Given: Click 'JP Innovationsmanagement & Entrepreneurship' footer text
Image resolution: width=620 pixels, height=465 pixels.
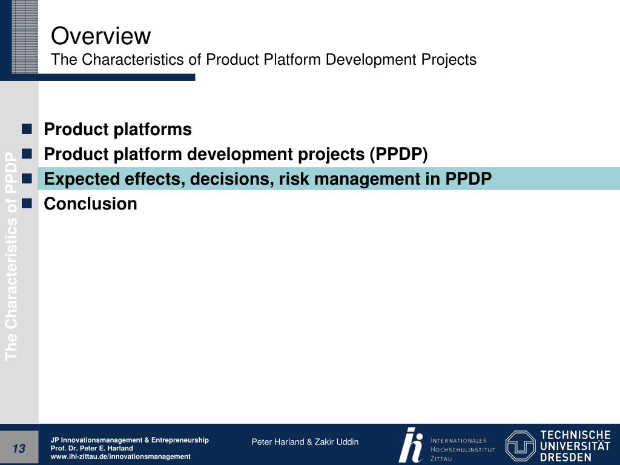Looking at the screenshot, I should 130,440.
